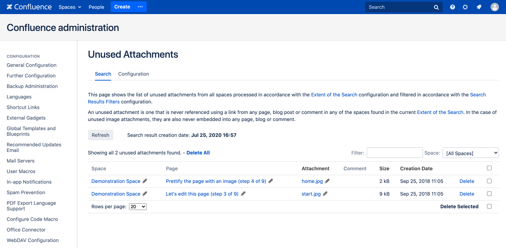Viewport: 506px width, 248px height.
Task: Tick the checkbox for home.jpg row
Action: 489,181
